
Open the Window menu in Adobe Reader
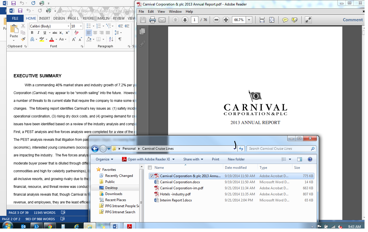coord(175,12)
